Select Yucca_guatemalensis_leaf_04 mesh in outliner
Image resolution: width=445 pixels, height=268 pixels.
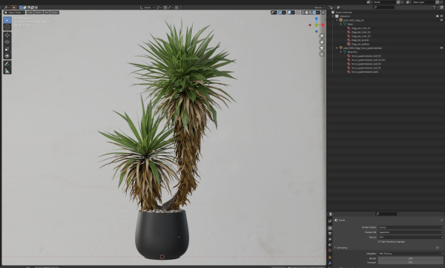click(366, 68)
